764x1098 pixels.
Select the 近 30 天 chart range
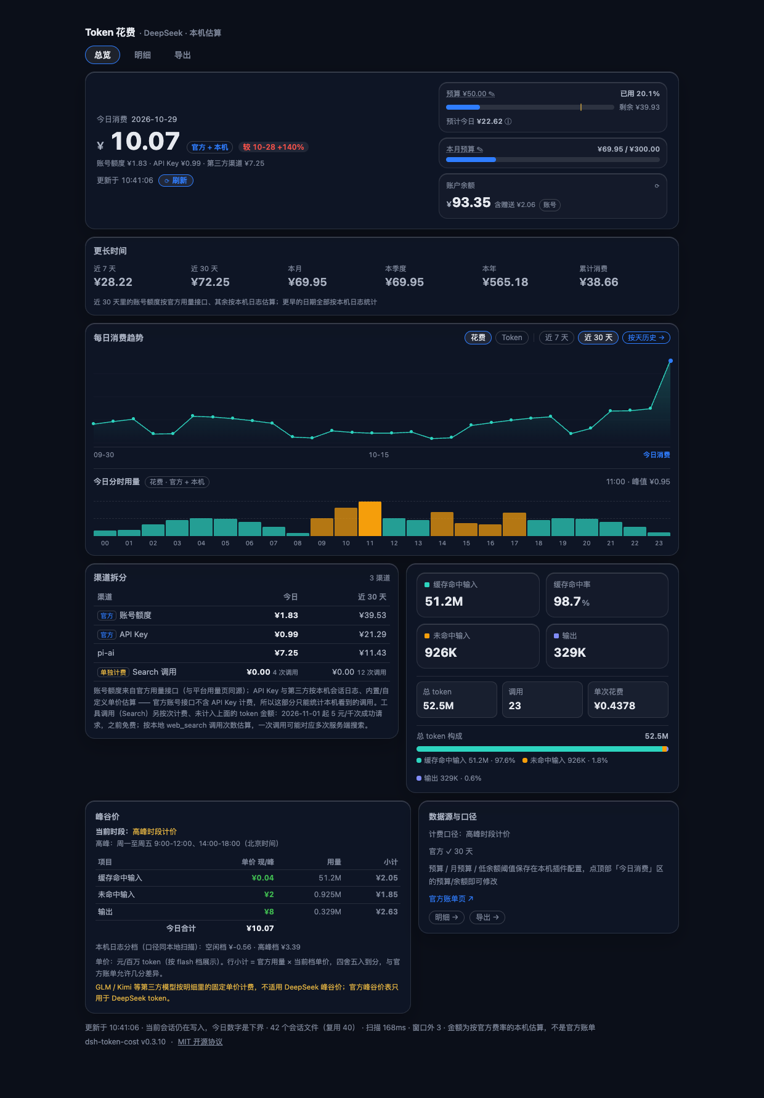point(598,338)
